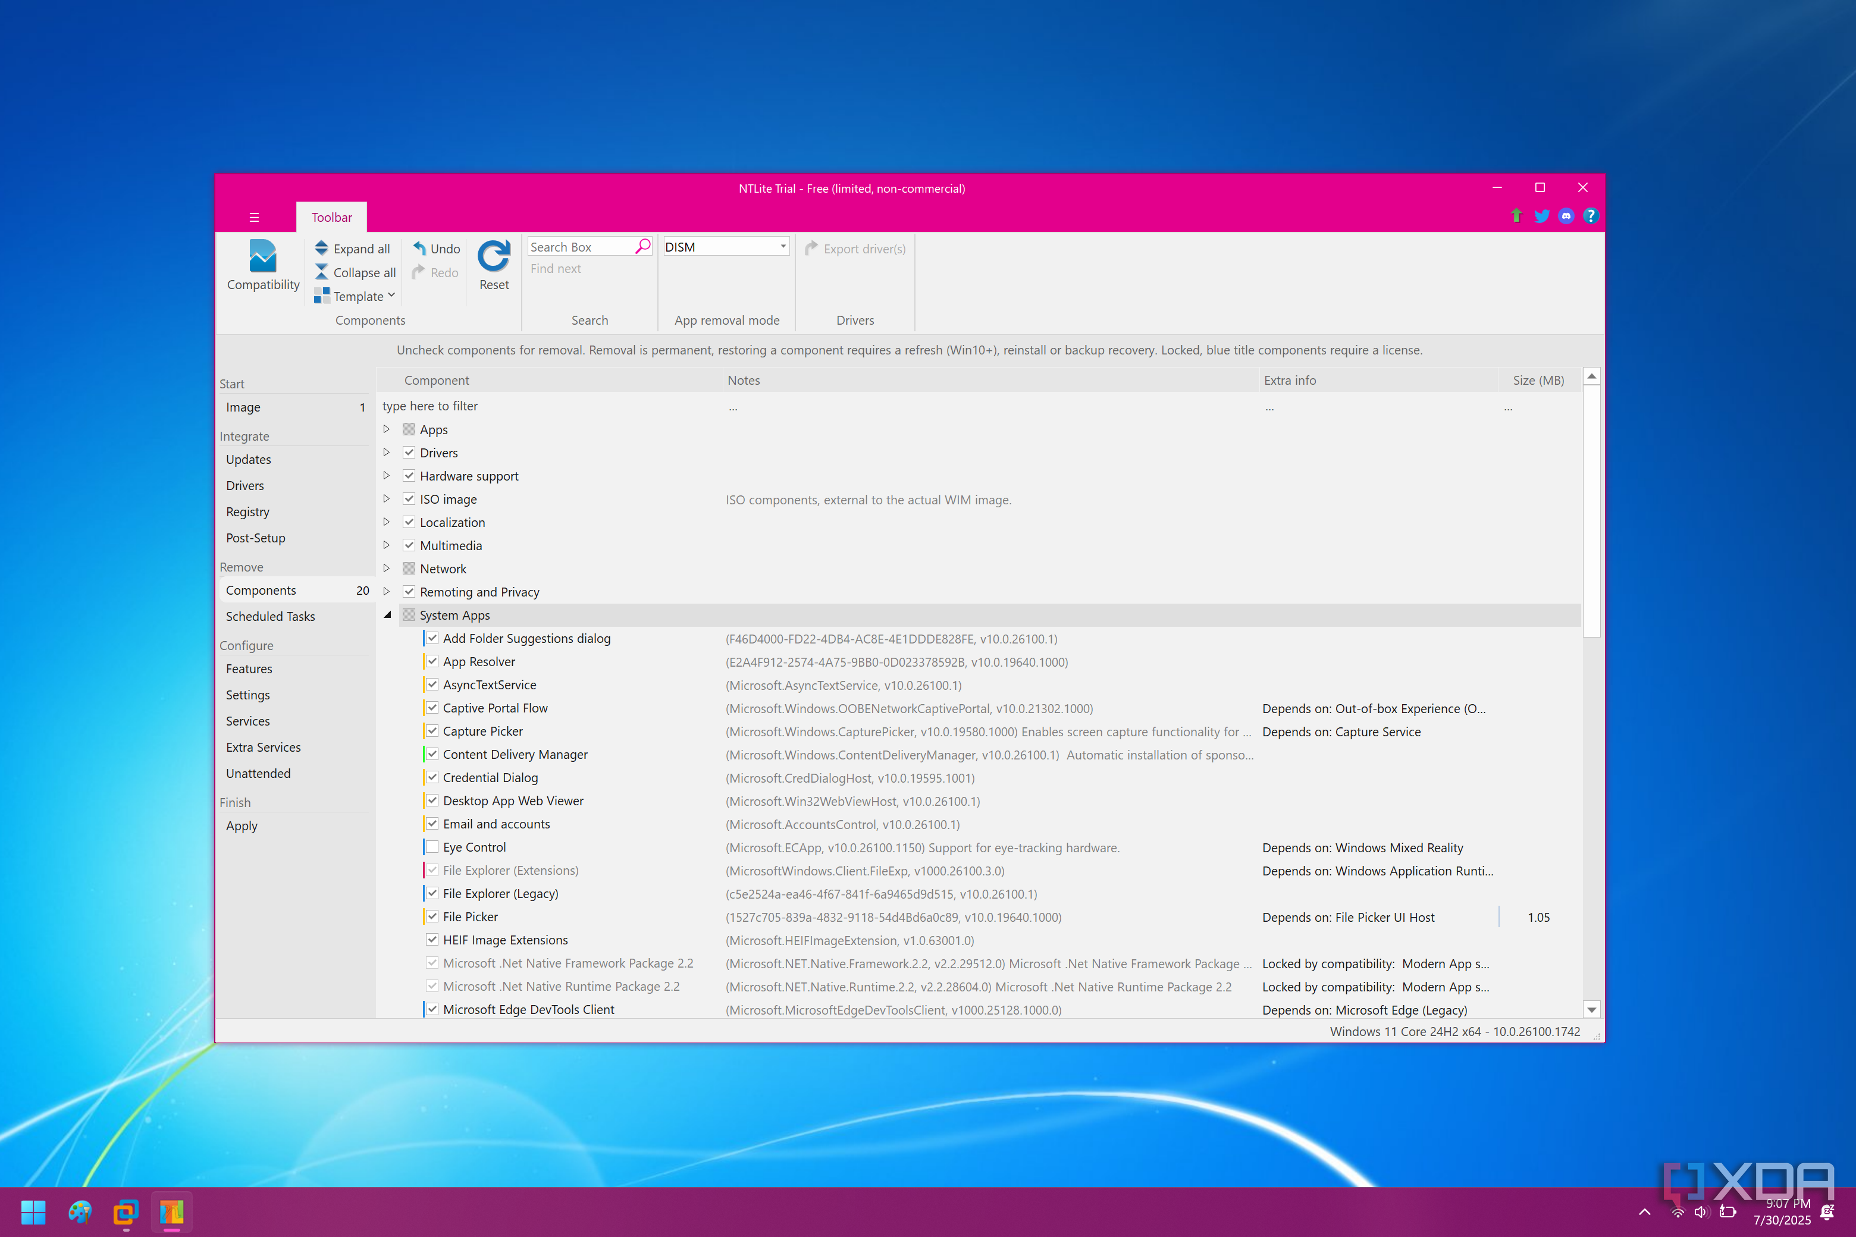Click the Reset refresh icon
1856x1237 pixels.
tap(494, 256)
